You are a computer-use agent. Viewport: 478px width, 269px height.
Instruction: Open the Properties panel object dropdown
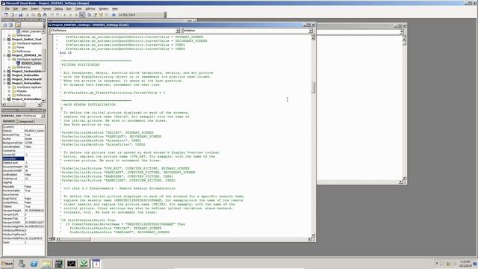pos(43,116)
